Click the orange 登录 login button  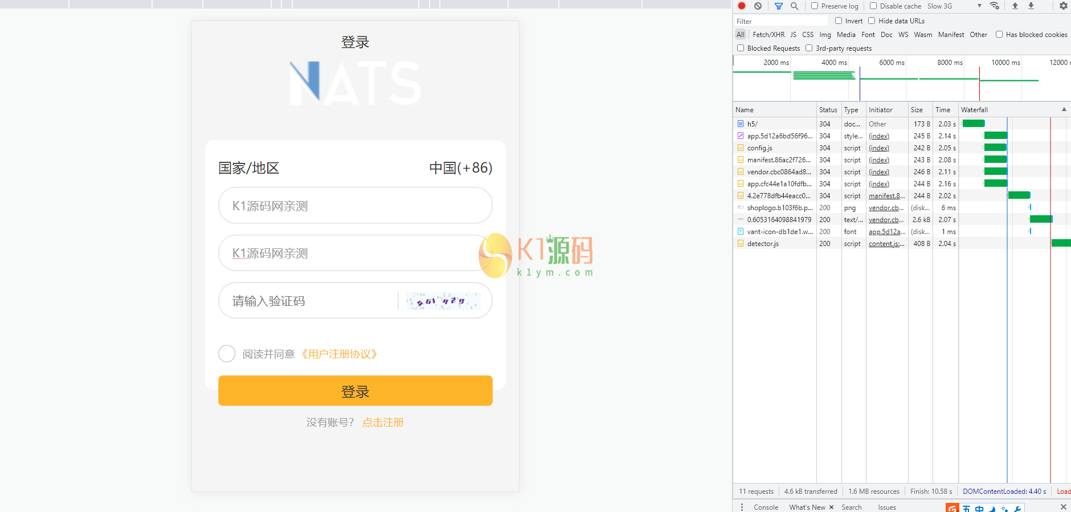[x=355, y=391]
